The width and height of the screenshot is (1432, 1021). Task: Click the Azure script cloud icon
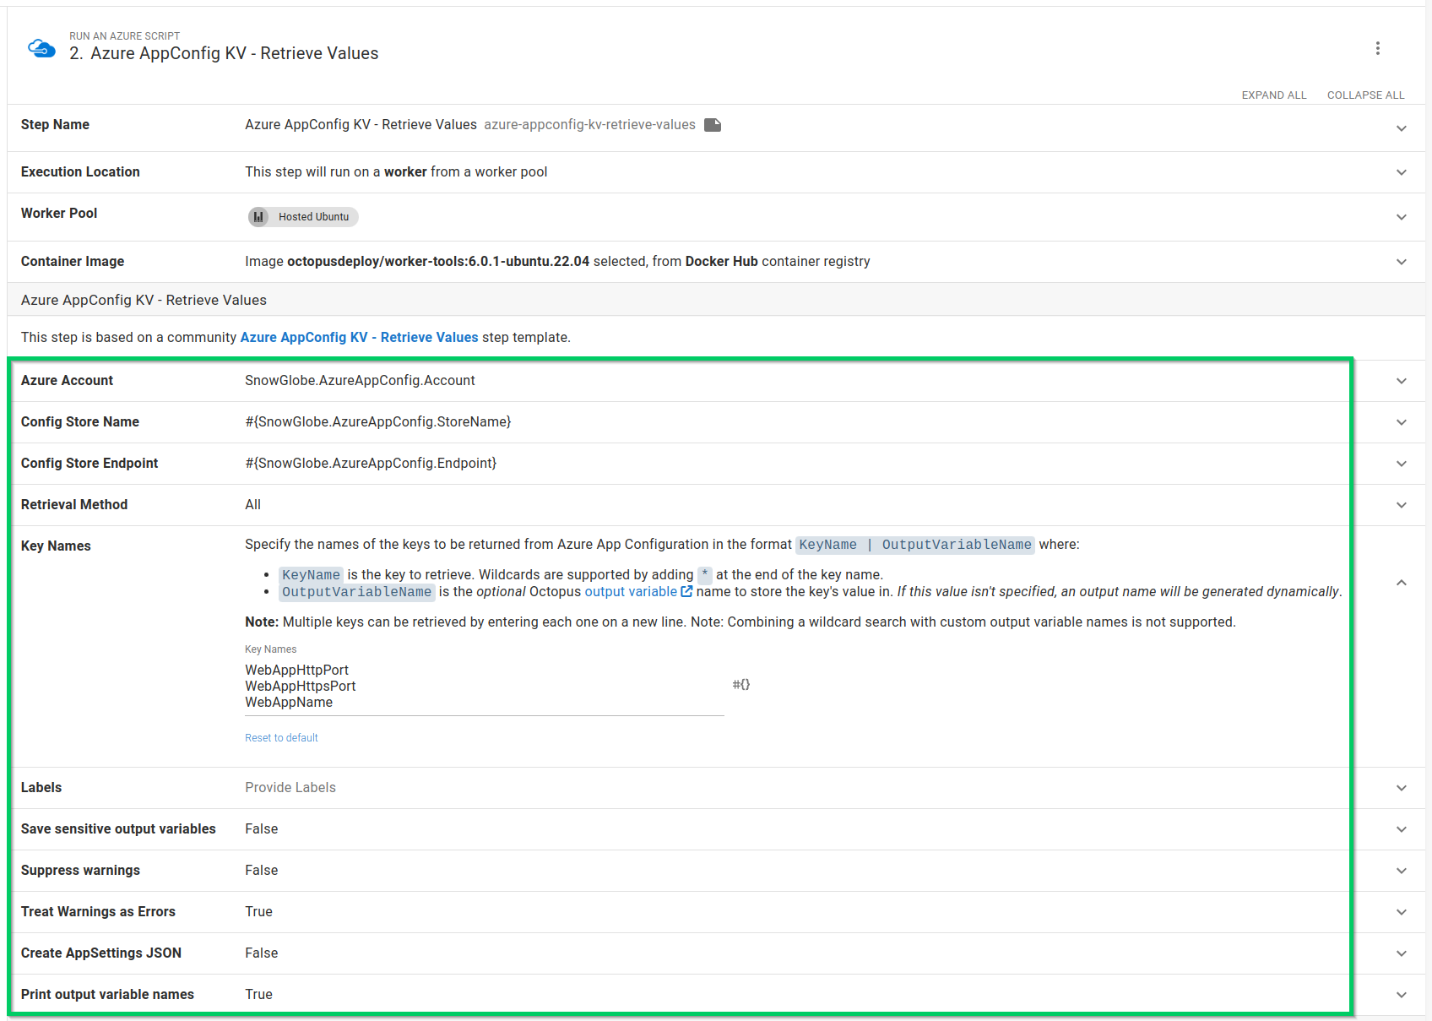coord(40,47)
